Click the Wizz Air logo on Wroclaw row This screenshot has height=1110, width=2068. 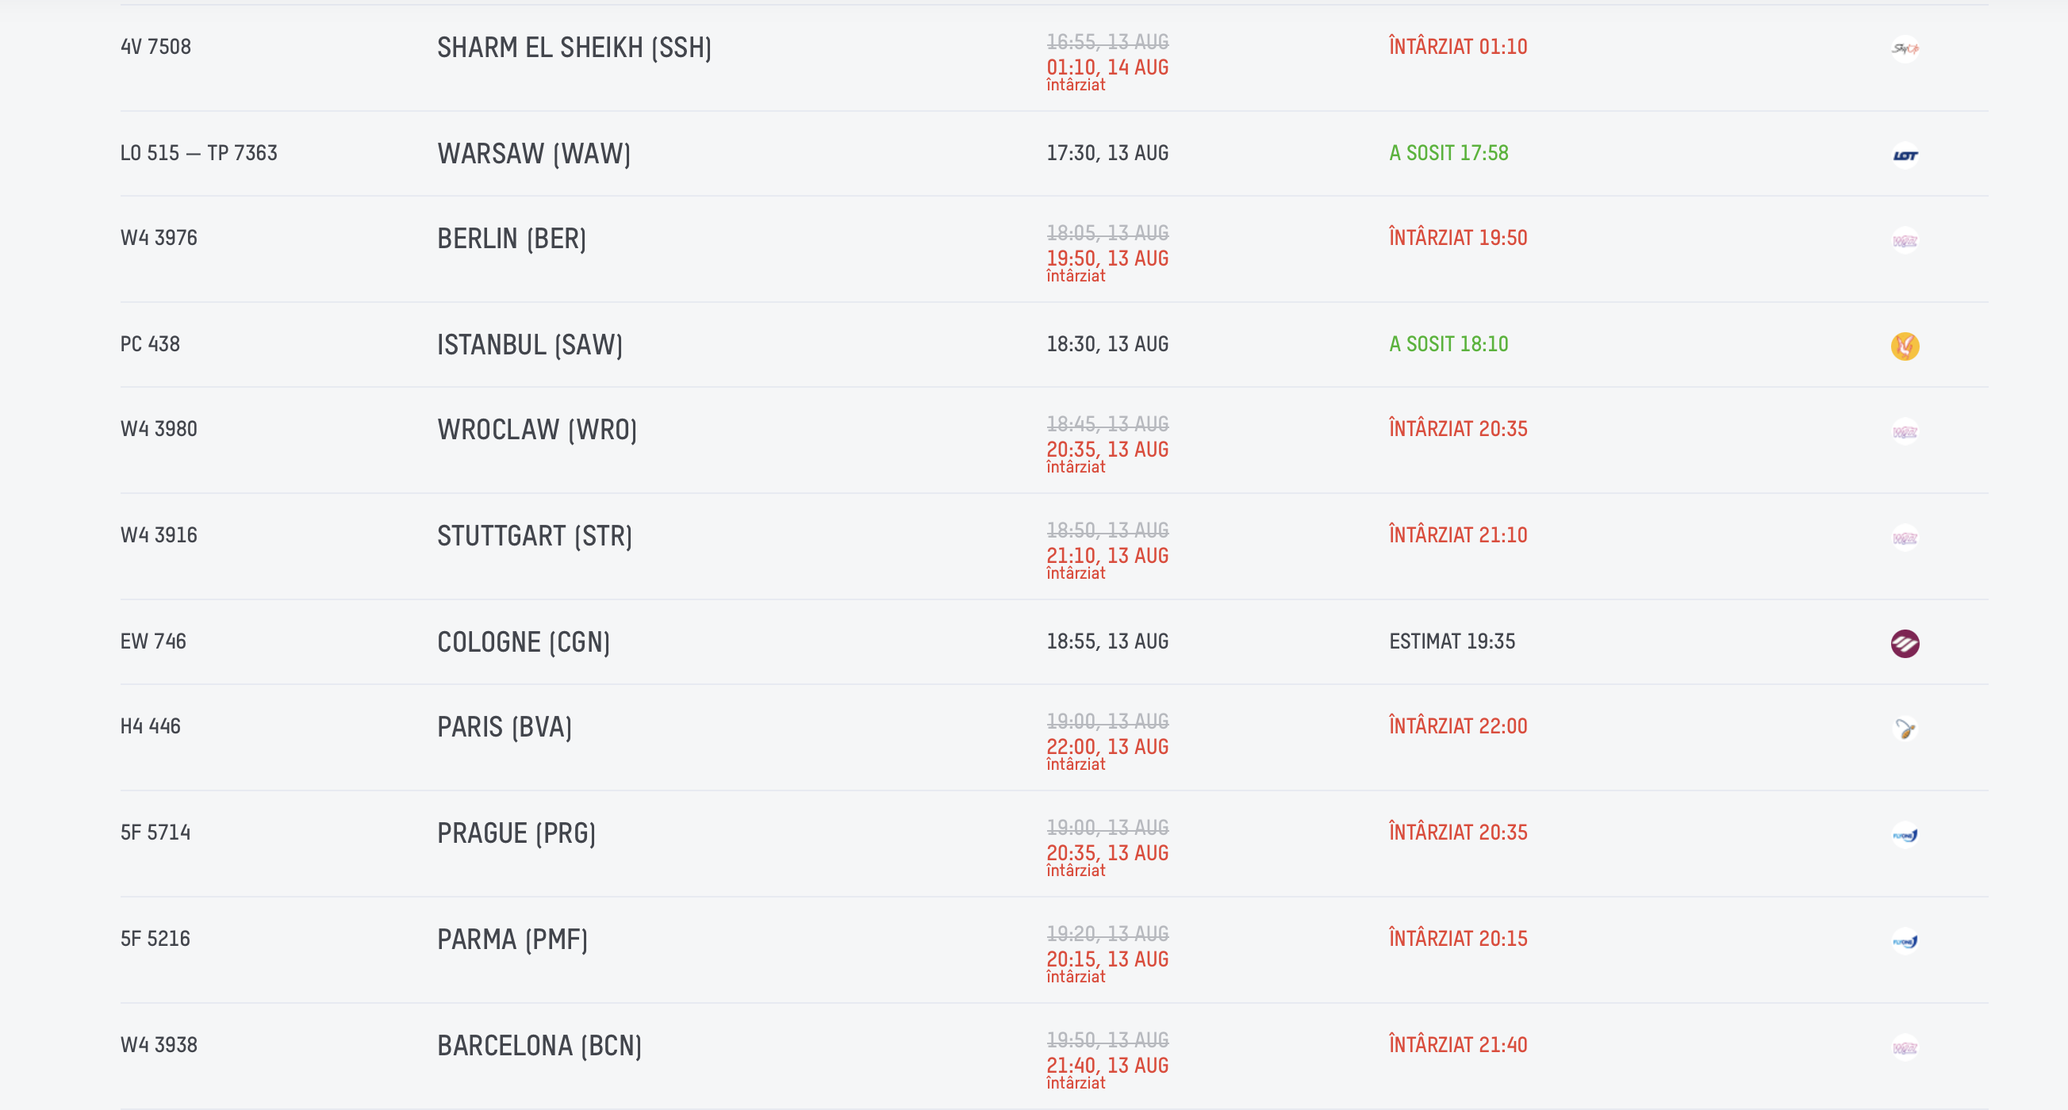click(1905, 431)
